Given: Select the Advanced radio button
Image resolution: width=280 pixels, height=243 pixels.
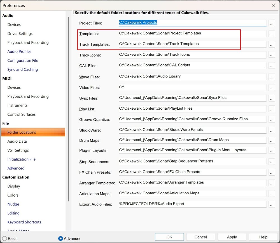Looking at the screenshot, I should (x=60, y=239).
